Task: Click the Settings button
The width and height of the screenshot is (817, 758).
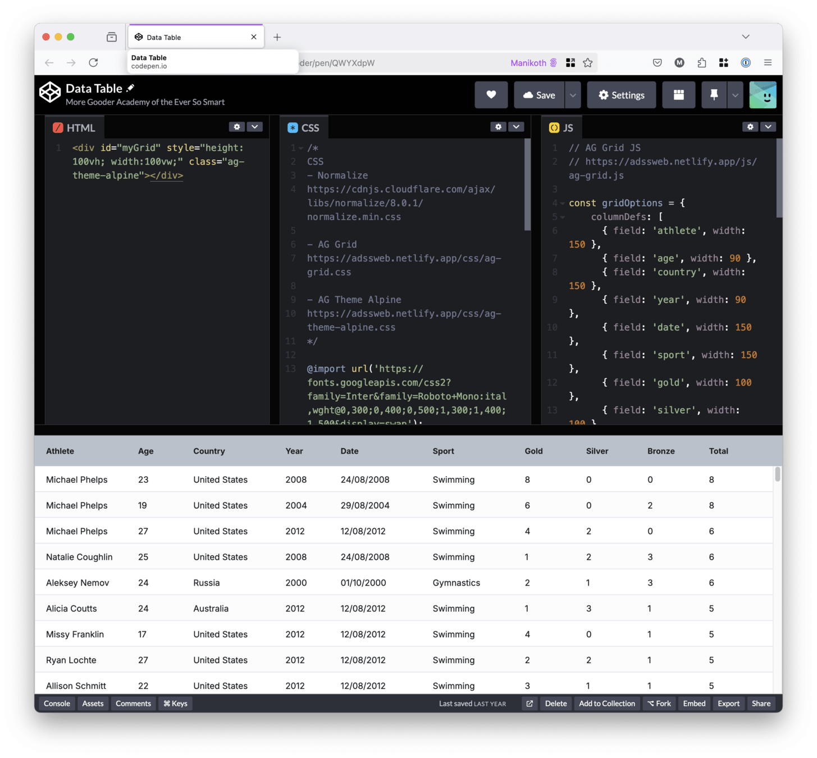Action: click(x=621, y=95)
